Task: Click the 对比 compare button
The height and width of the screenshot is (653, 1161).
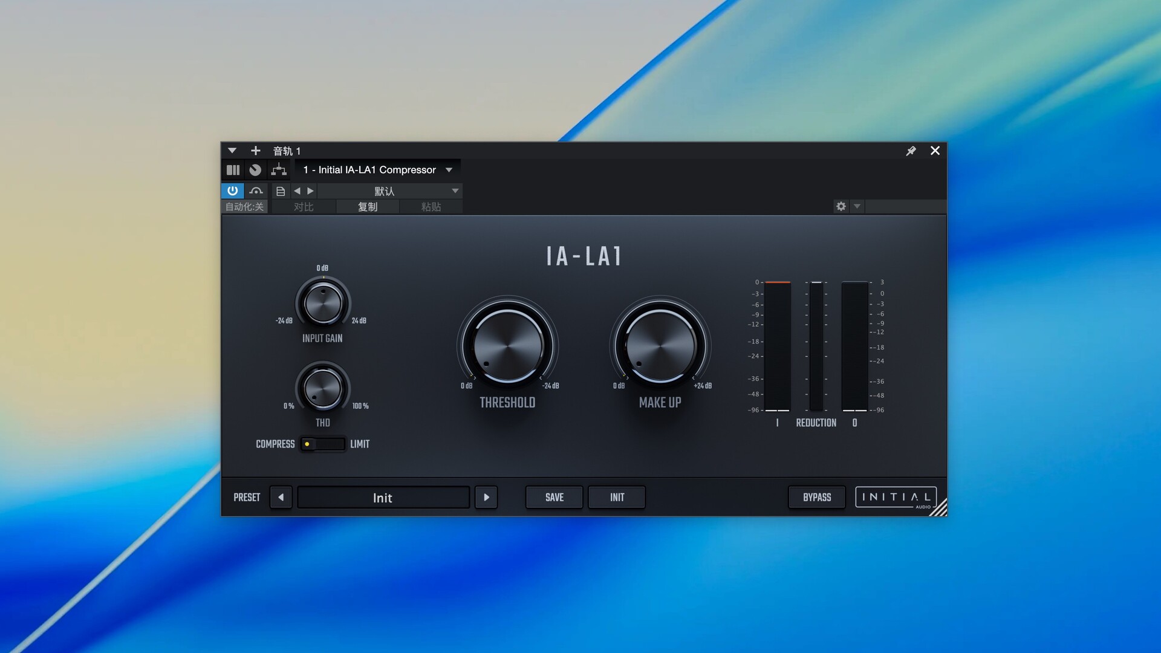Action: pyautogui.click(x=304, y=207)
